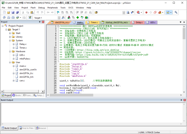Image resolution: width=187 pixels, height=134 pixels.
Task: Close the active editor tab with X
Action: coord(184,22)
